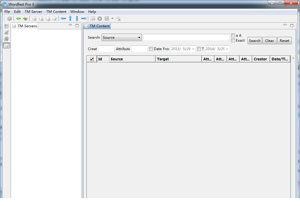
Task: Open dropdown arrow next to toolbar checkmark
Action: click(x=112, y=18)
